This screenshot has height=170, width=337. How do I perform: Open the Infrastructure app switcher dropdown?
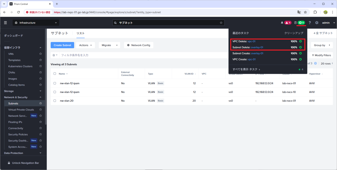[x=36, y=23]
